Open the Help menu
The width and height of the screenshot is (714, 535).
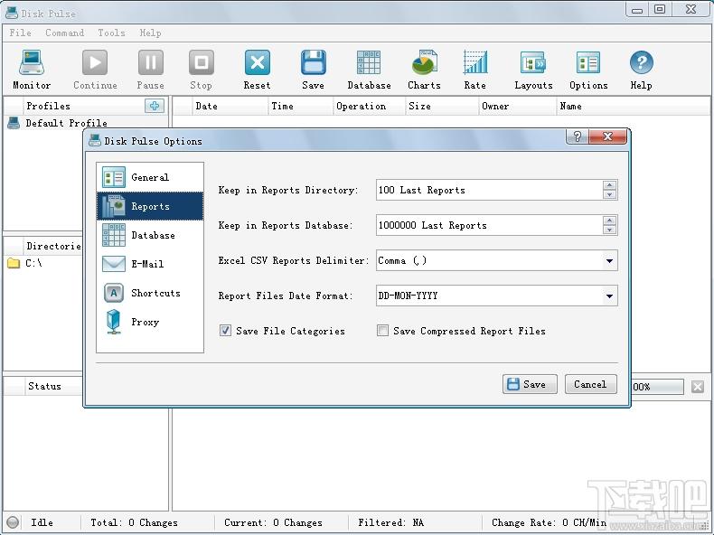pyautogui.click(x=150, y=33)
